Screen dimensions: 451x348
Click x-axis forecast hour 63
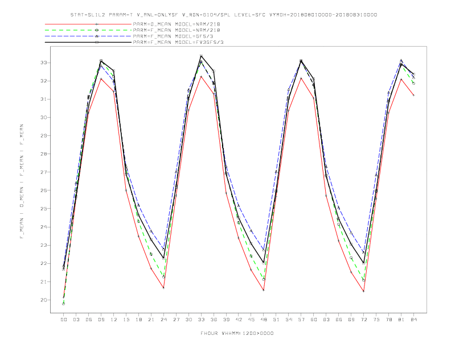pos(326,320)
